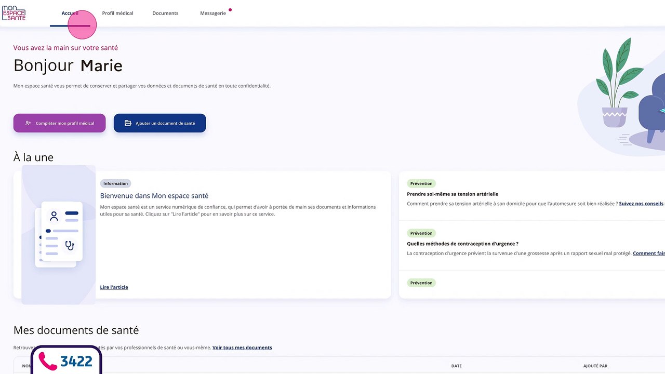Image resolution: width=665 pixels, height=374 pixels.
Task: Click the Mon Espace Santé logo
Action: pos(14,13)
